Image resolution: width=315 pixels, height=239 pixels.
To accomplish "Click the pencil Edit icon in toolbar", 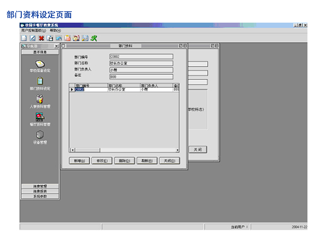I will tap(33, 38).
